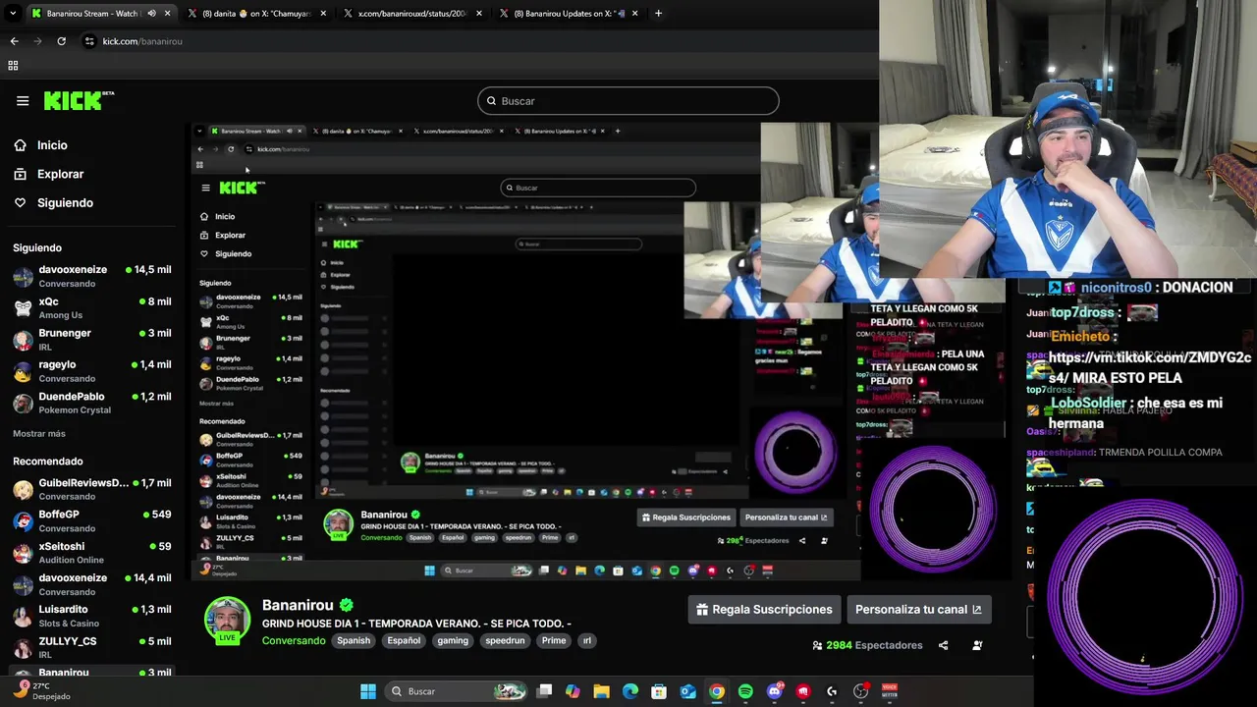The image size is (1257, 707).
Task: Open the Kick hamburger menu
Action: [x=23, y=100]
